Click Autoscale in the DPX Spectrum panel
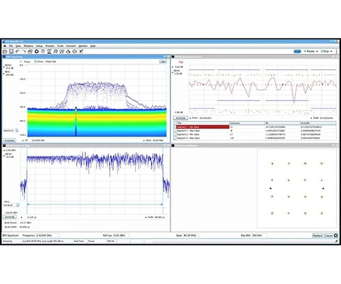This screenshot has width=341, height=284. (x=9, y=140)
